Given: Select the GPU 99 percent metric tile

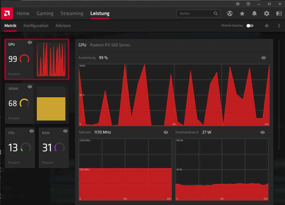Looking at the screenshot, I should (37, 59).
